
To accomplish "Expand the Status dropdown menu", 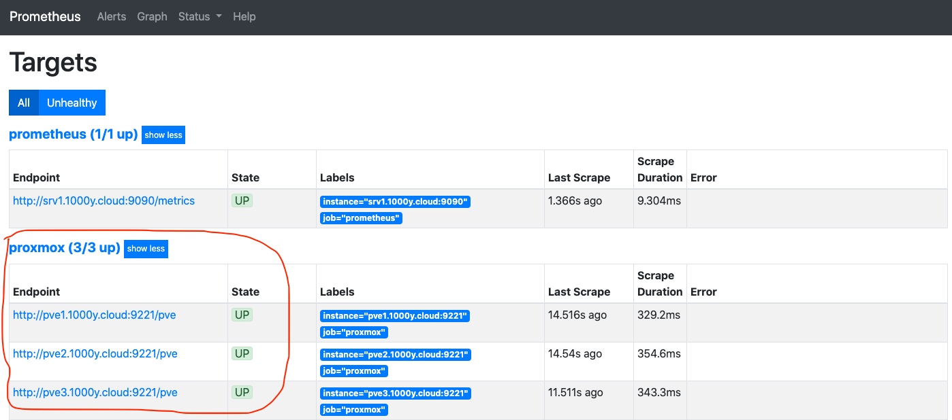I will 200,16.
